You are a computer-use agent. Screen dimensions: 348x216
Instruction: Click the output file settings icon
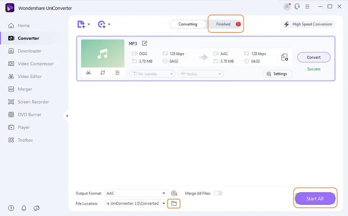[285, 57]
